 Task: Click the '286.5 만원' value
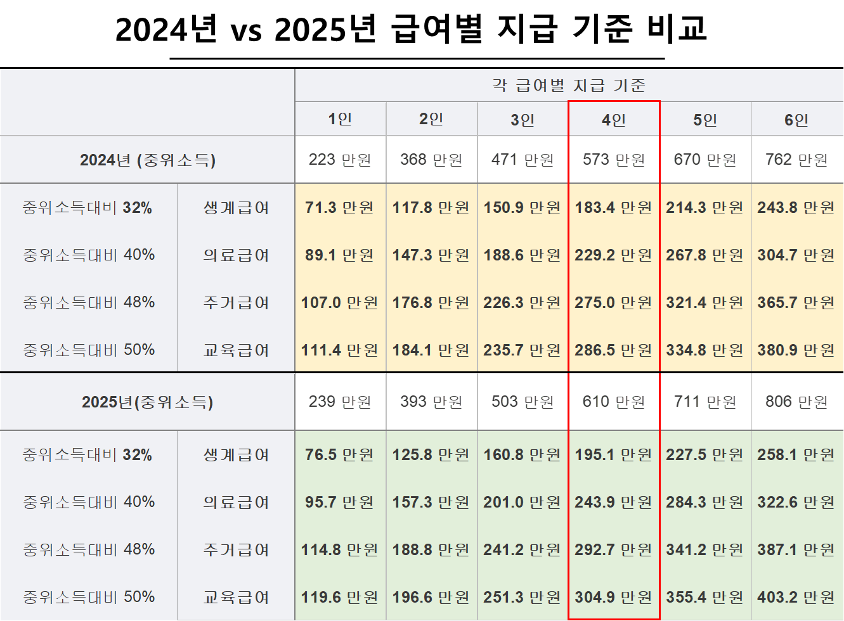(x=614, y=350)
